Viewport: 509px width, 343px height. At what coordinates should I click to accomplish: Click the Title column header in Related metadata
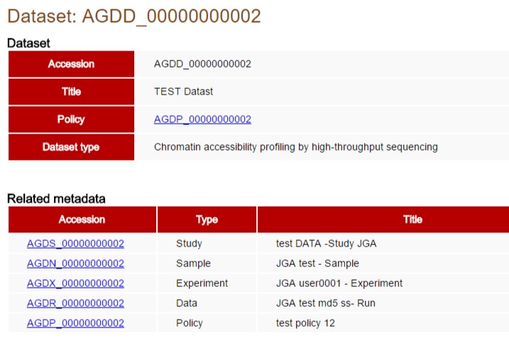point(412,219)
